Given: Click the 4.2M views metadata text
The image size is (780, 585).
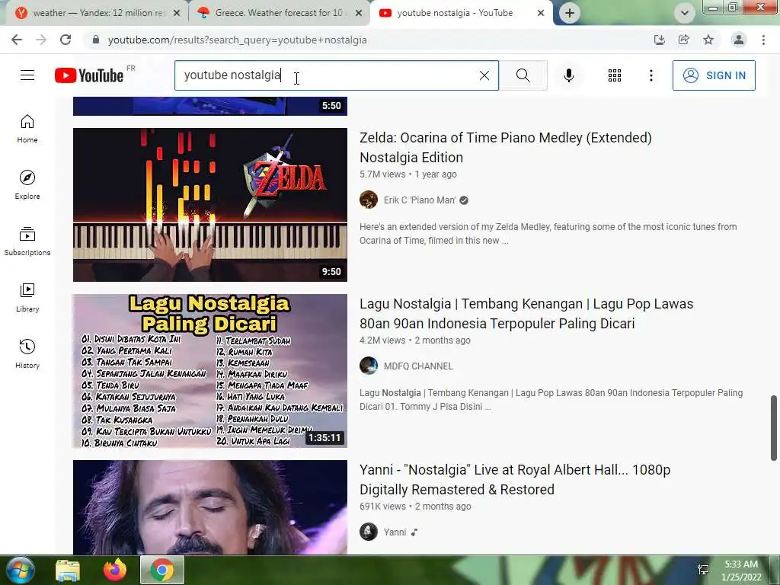Looking at the screenshot, I should click(382, 340).
